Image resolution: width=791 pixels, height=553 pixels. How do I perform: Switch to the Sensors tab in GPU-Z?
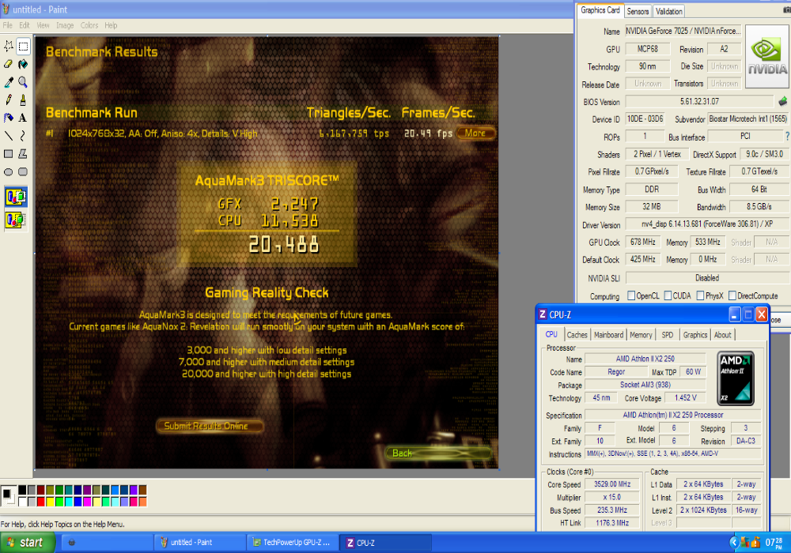(638, 11)
